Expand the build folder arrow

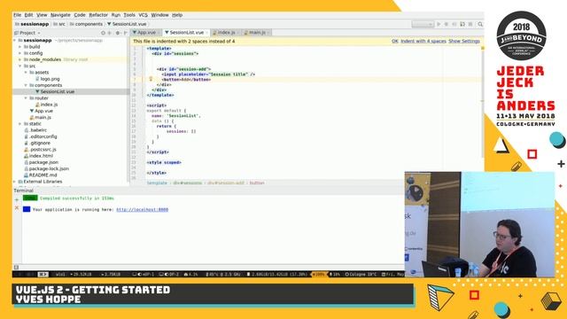click(x=20, y=47)
